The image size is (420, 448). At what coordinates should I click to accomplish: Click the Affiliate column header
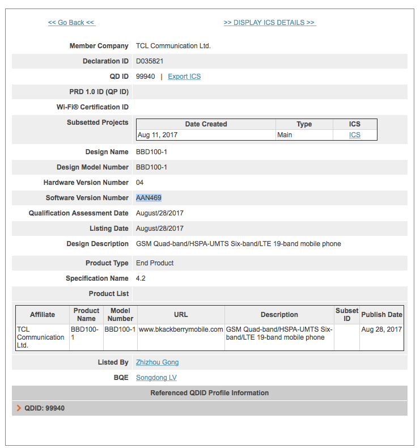(43, 315)
